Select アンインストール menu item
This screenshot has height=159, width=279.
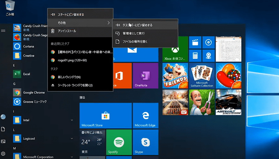80,31
